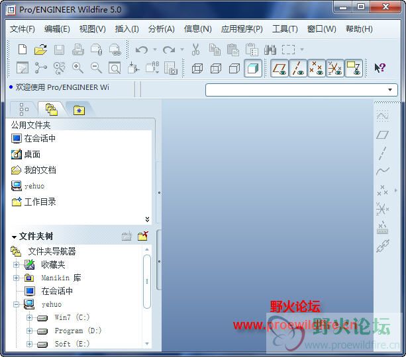Select Shading display mode
The height and width of the screenshot is (357, 406).
(x=253, y=69)
